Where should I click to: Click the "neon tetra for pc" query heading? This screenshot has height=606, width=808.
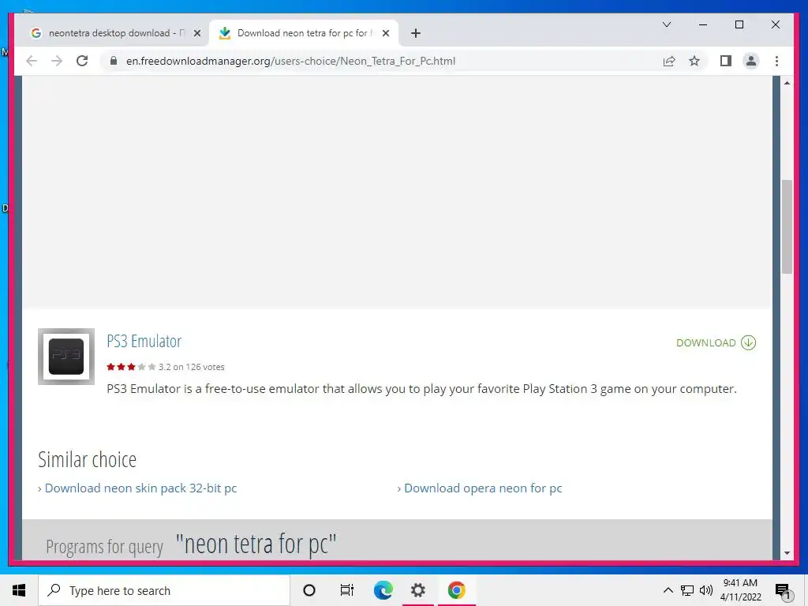point(256,544)
